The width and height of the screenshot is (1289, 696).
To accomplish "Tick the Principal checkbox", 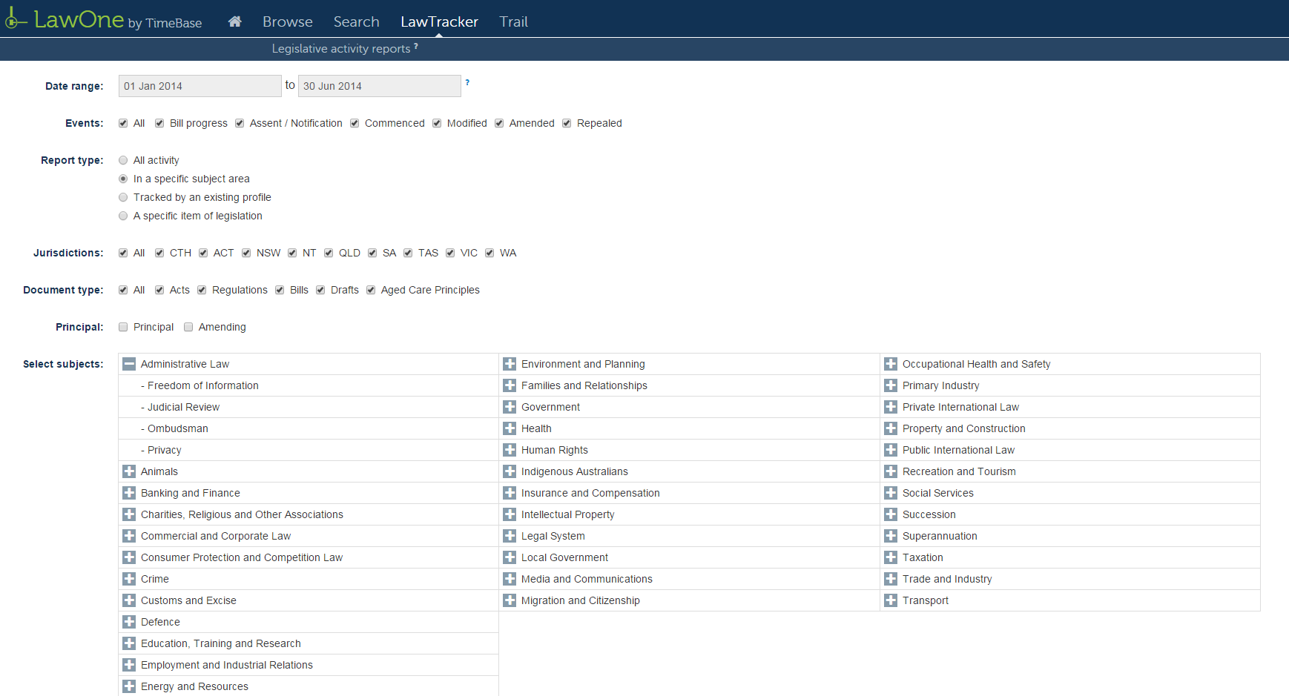I will pyautogui.click(x=123, y=327).
